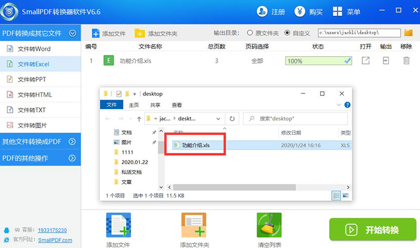Open Explorer help question mark icon

coord(347,105)
